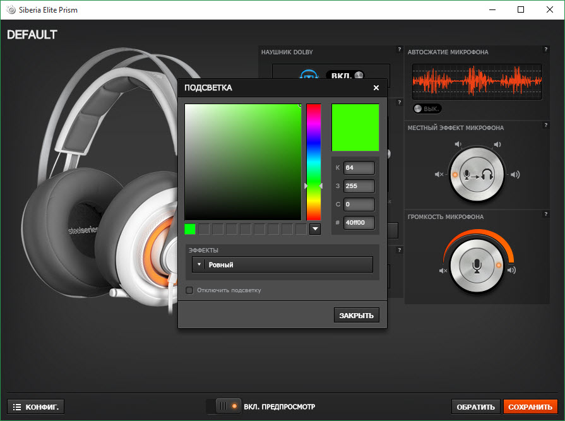
Task: Click inside the saturation-brightness color field
Action: point(242,162)
